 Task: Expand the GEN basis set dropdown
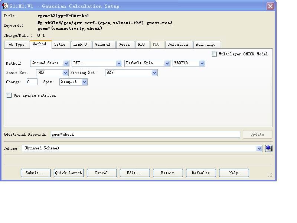(x=52, y=72)
